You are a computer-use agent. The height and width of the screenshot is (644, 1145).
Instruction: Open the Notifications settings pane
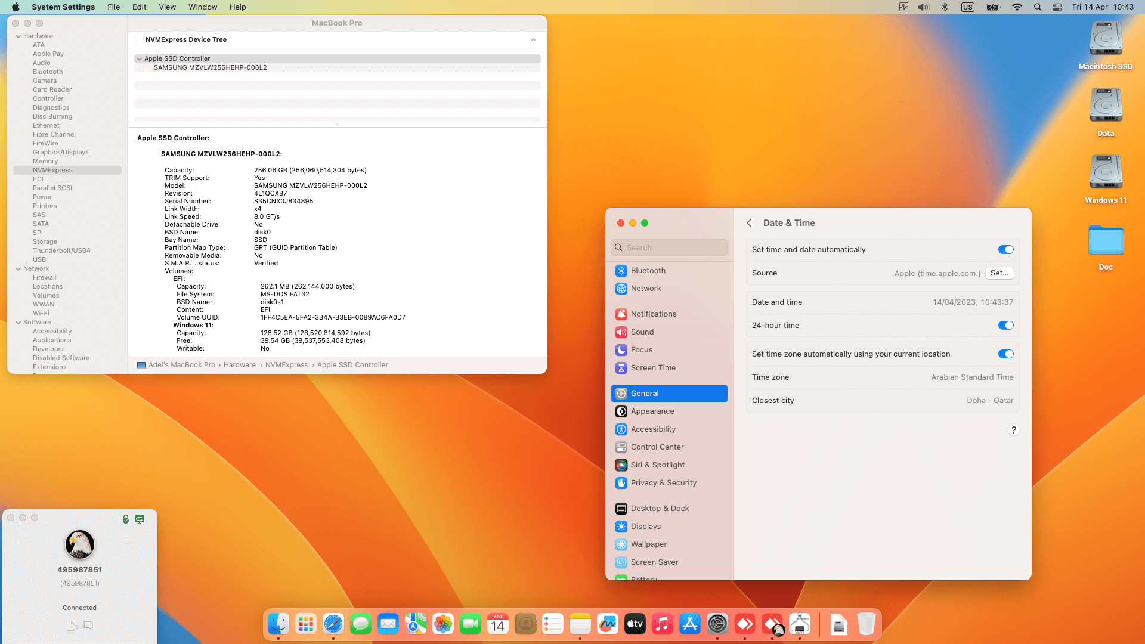click(653, 314)
